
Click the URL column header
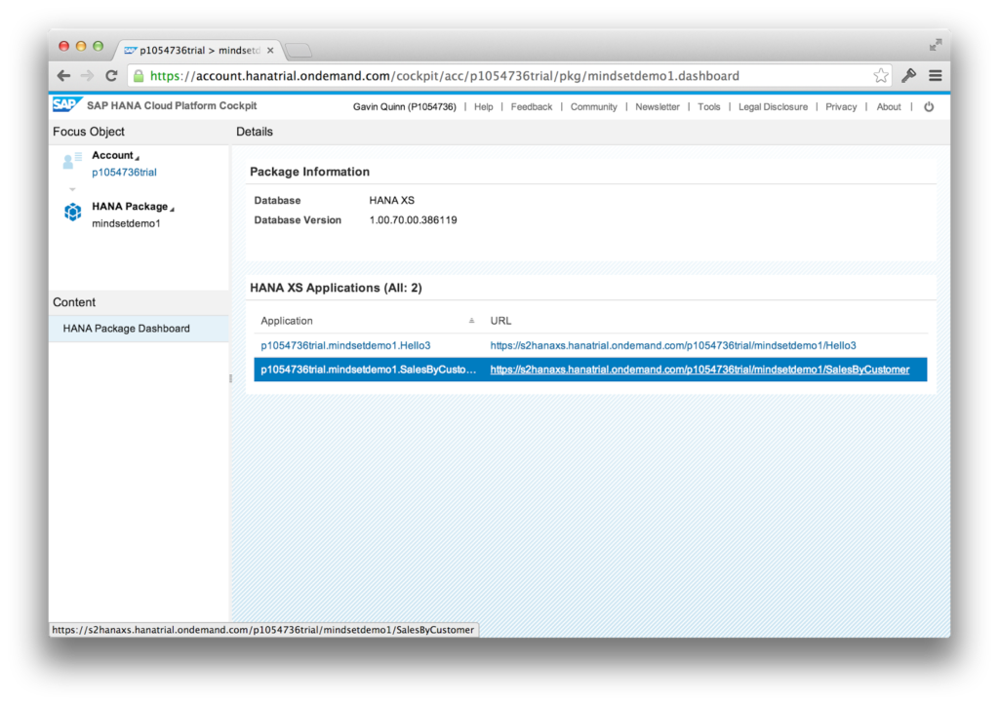coord(500,321)
